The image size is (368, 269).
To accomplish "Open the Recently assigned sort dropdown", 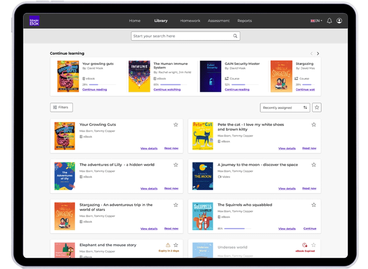I will coord(285,108).
